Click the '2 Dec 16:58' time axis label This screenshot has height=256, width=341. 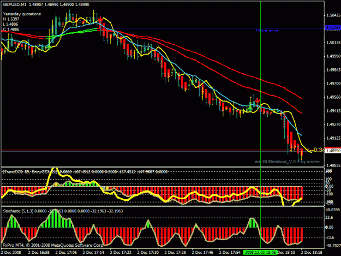39,253
